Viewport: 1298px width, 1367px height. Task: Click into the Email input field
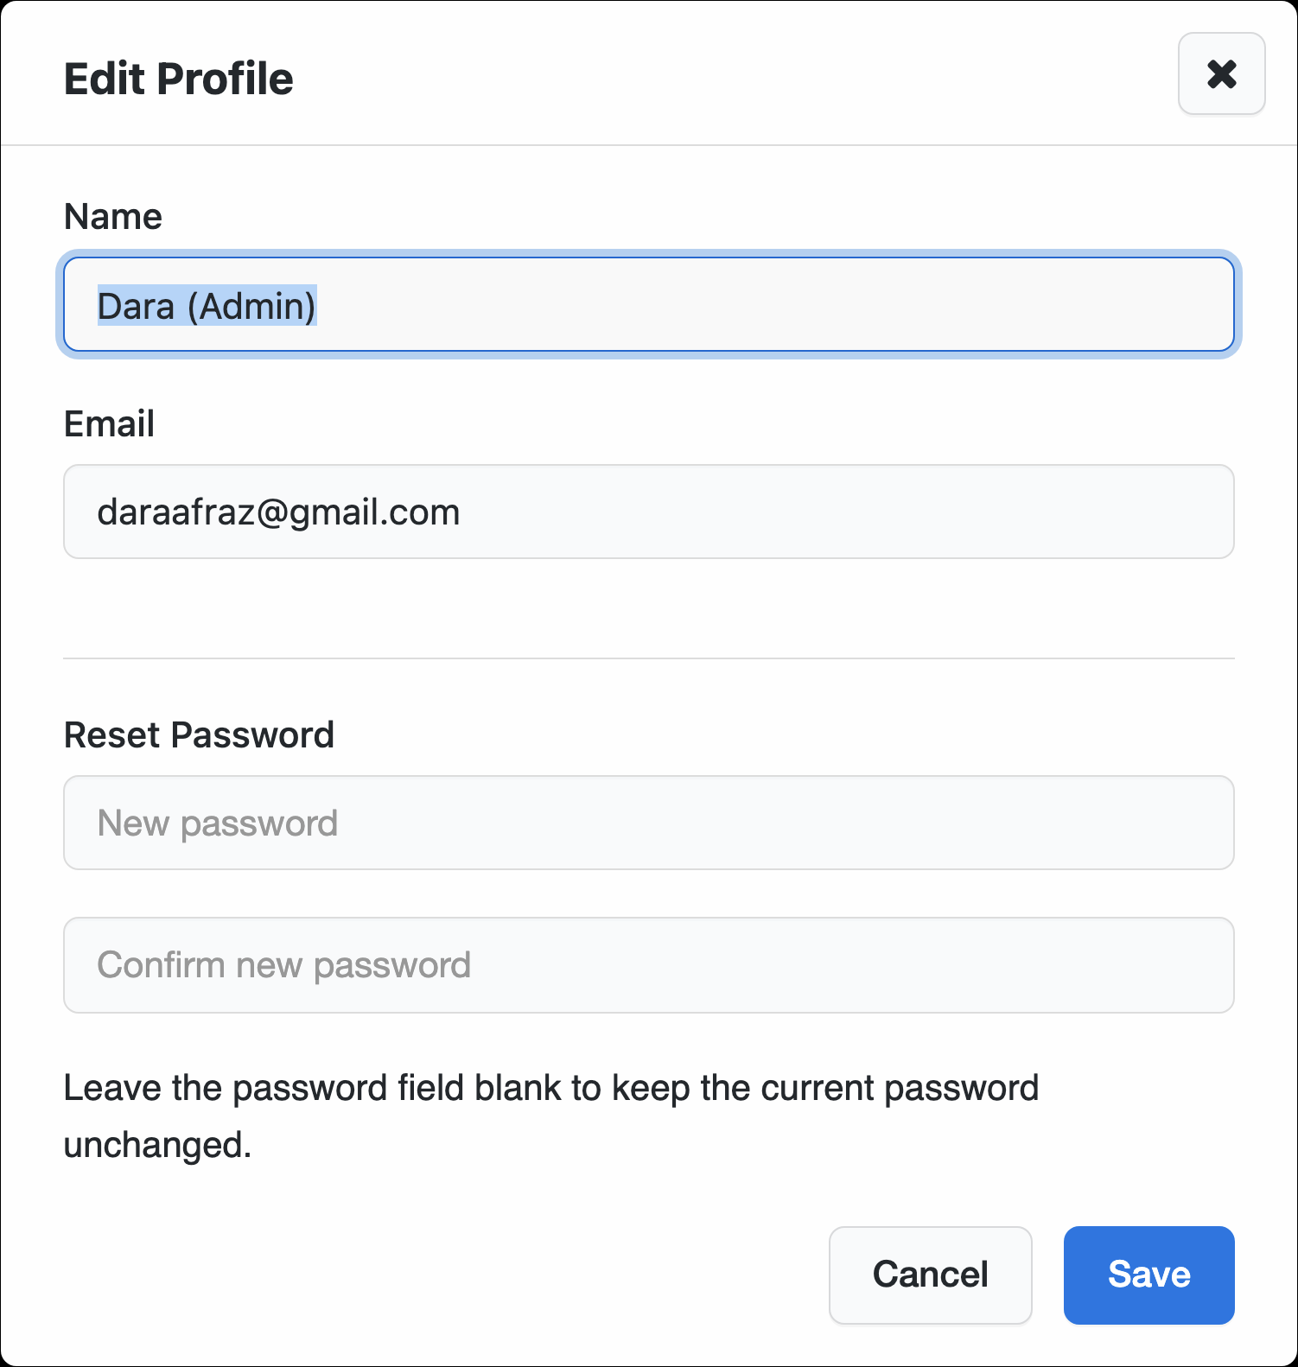tap(648, 512)
